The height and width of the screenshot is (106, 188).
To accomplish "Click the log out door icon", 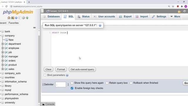I will [x=13, y=18].
